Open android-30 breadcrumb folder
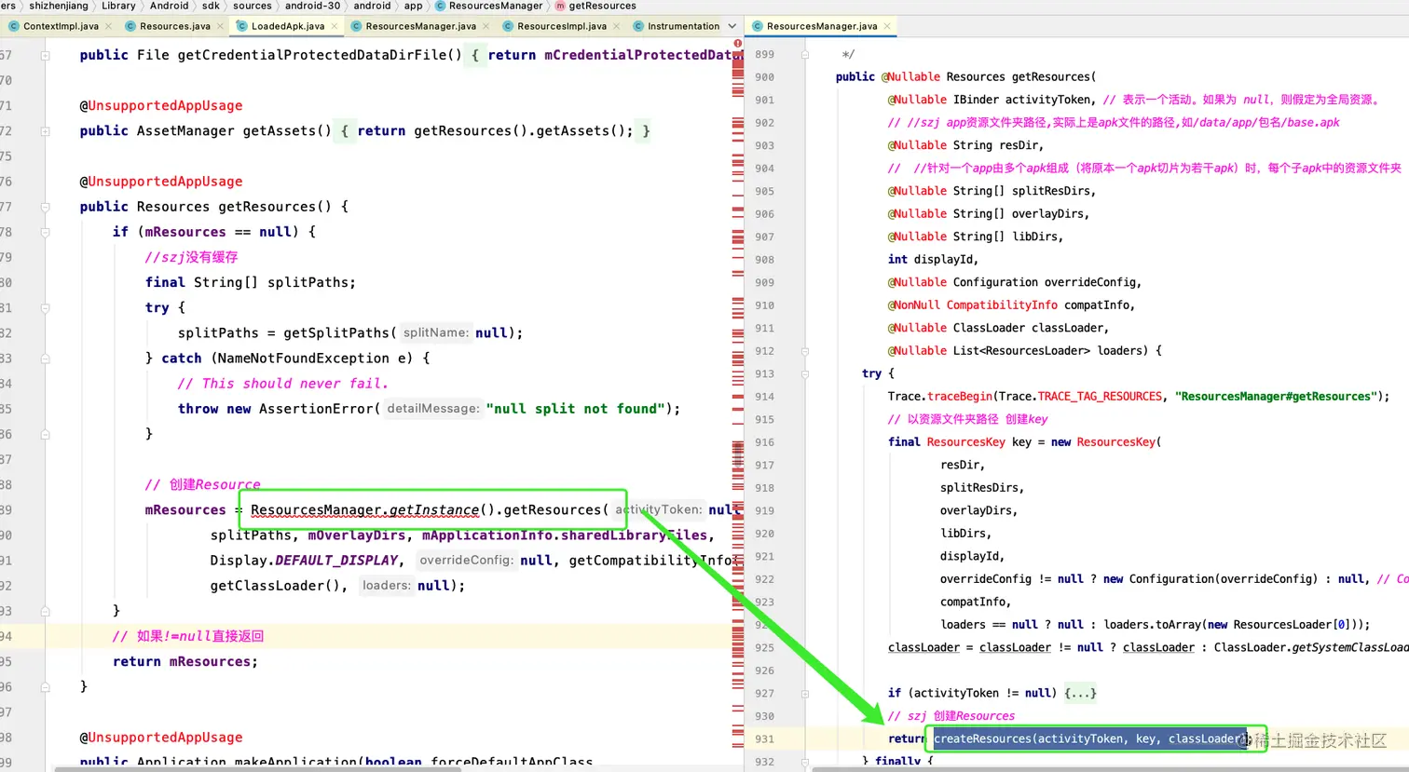This screenshot has width=1409, height=772. click(313, 6)
